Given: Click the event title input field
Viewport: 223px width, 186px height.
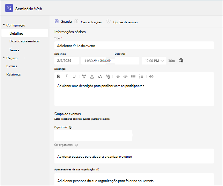Looking at the screenshot, I should click(134, 45).
